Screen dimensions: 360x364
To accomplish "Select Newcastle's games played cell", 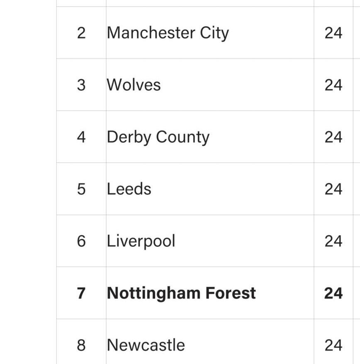I will [333, 345].
